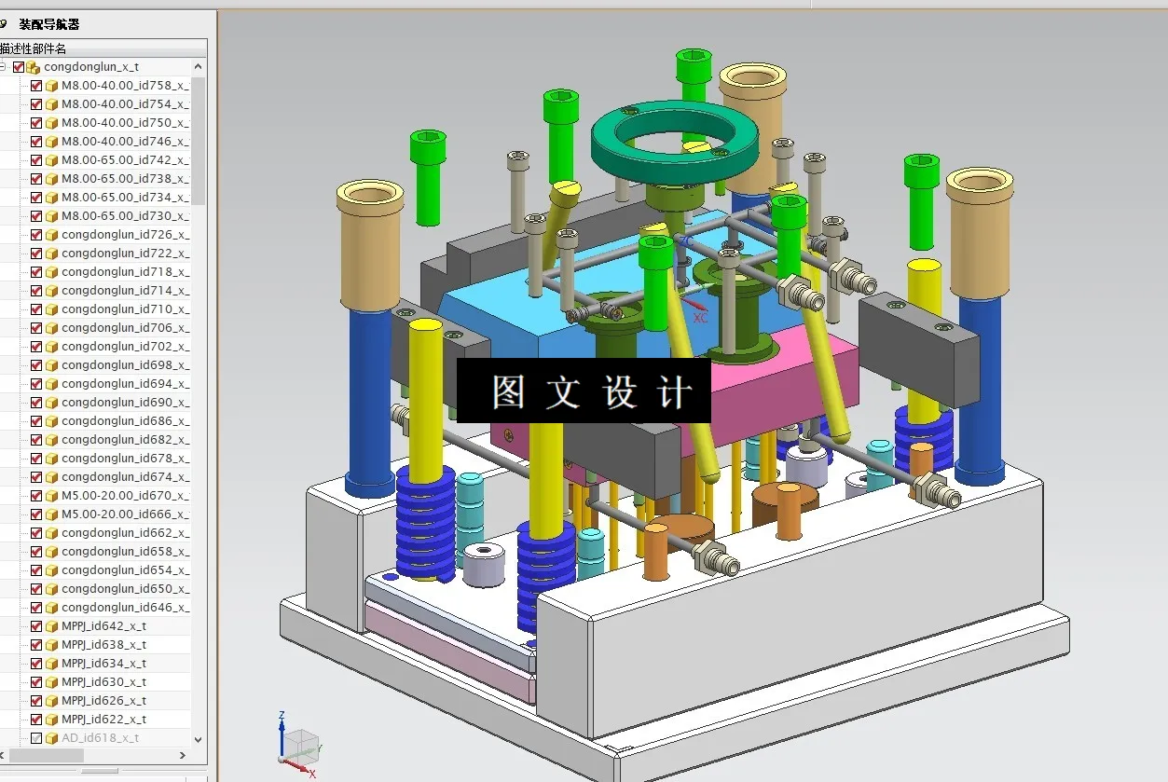Click the component icon of congdonglun_id726_x_
The height and width of the screenshot is (782, 1168).
click(x=51, y=234)
